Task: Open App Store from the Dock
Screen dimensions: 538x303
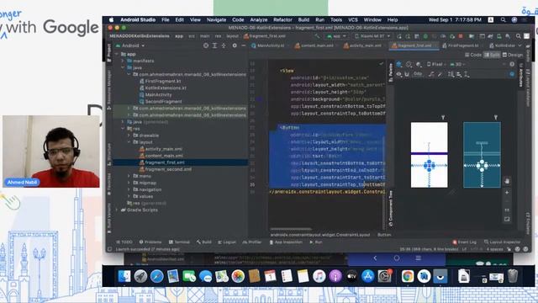Action: click(x=368, y=276)
